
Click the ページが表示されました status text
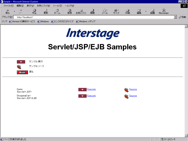15,139
